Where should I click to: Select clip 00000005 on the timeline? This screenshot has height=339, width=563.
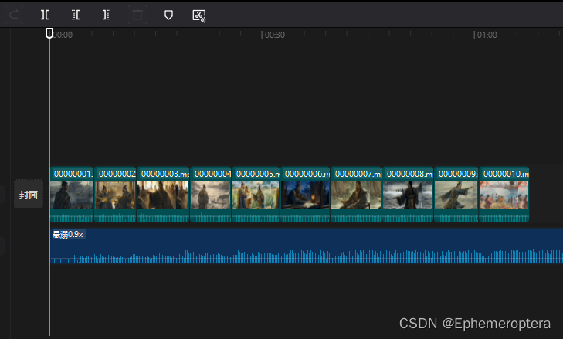click(256, 195)
